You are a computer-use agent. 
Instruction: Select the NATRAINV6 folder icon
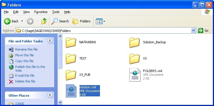(x=71, y=43)
